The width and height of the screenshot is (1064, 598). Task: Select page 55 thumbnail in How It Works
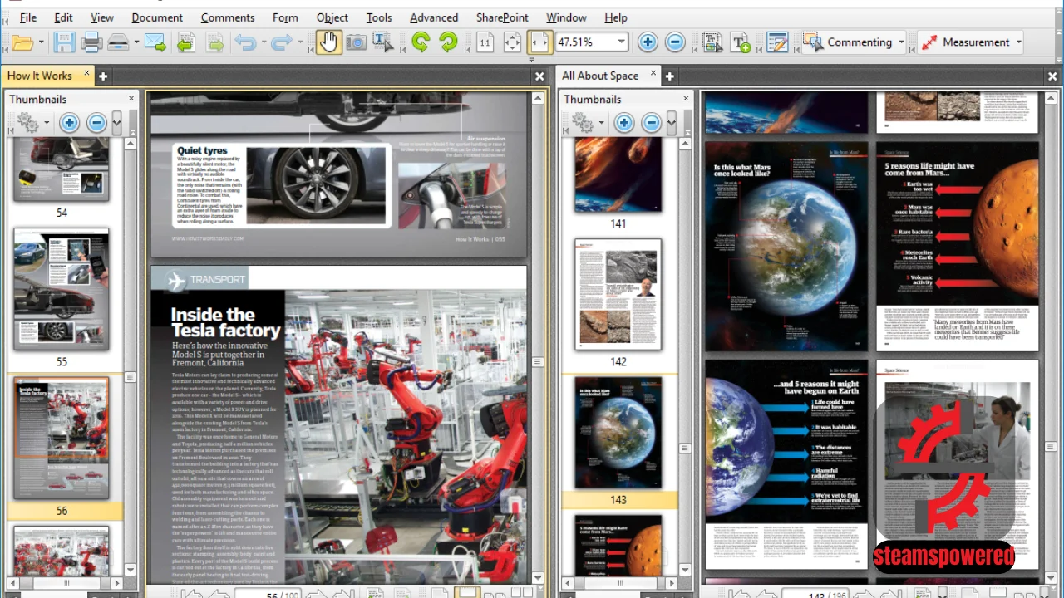62,290
